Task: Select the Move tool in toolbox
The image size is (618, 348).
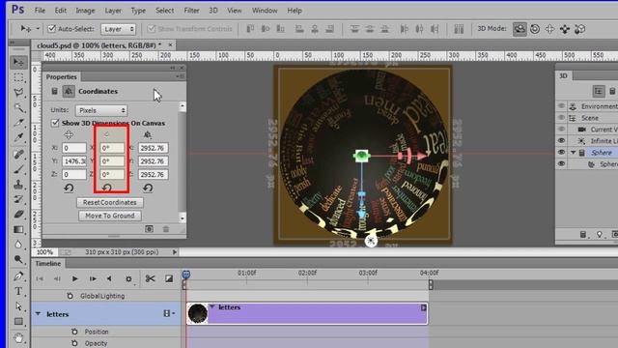Action: [18, 62]
